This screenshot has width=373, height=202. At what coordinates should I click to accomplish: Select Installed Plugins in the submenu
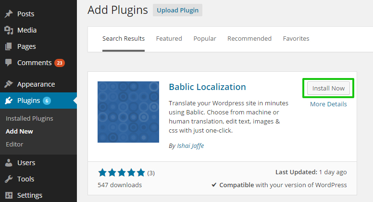(29, 118)
